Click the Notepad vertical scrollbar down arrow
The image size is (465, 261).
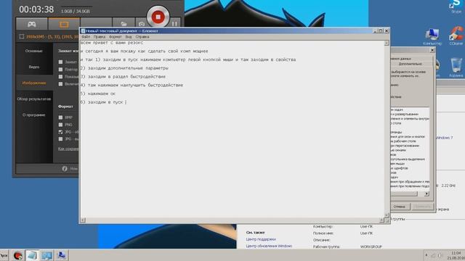pos(387,215)
